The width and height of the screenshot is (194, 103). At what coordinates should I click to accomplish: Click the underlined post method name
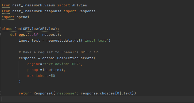point(23,35)
